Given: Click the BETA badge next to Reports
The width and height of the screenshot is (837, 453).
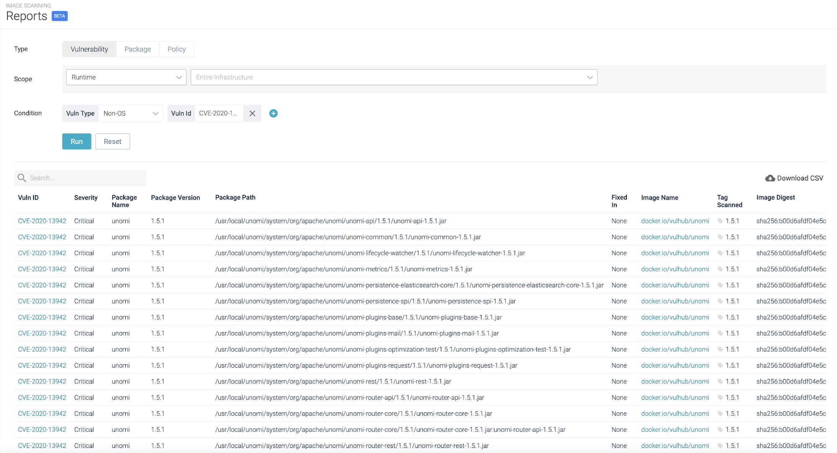Looking at the screenshot, I should pyautogui.click(x=59, y=16).
